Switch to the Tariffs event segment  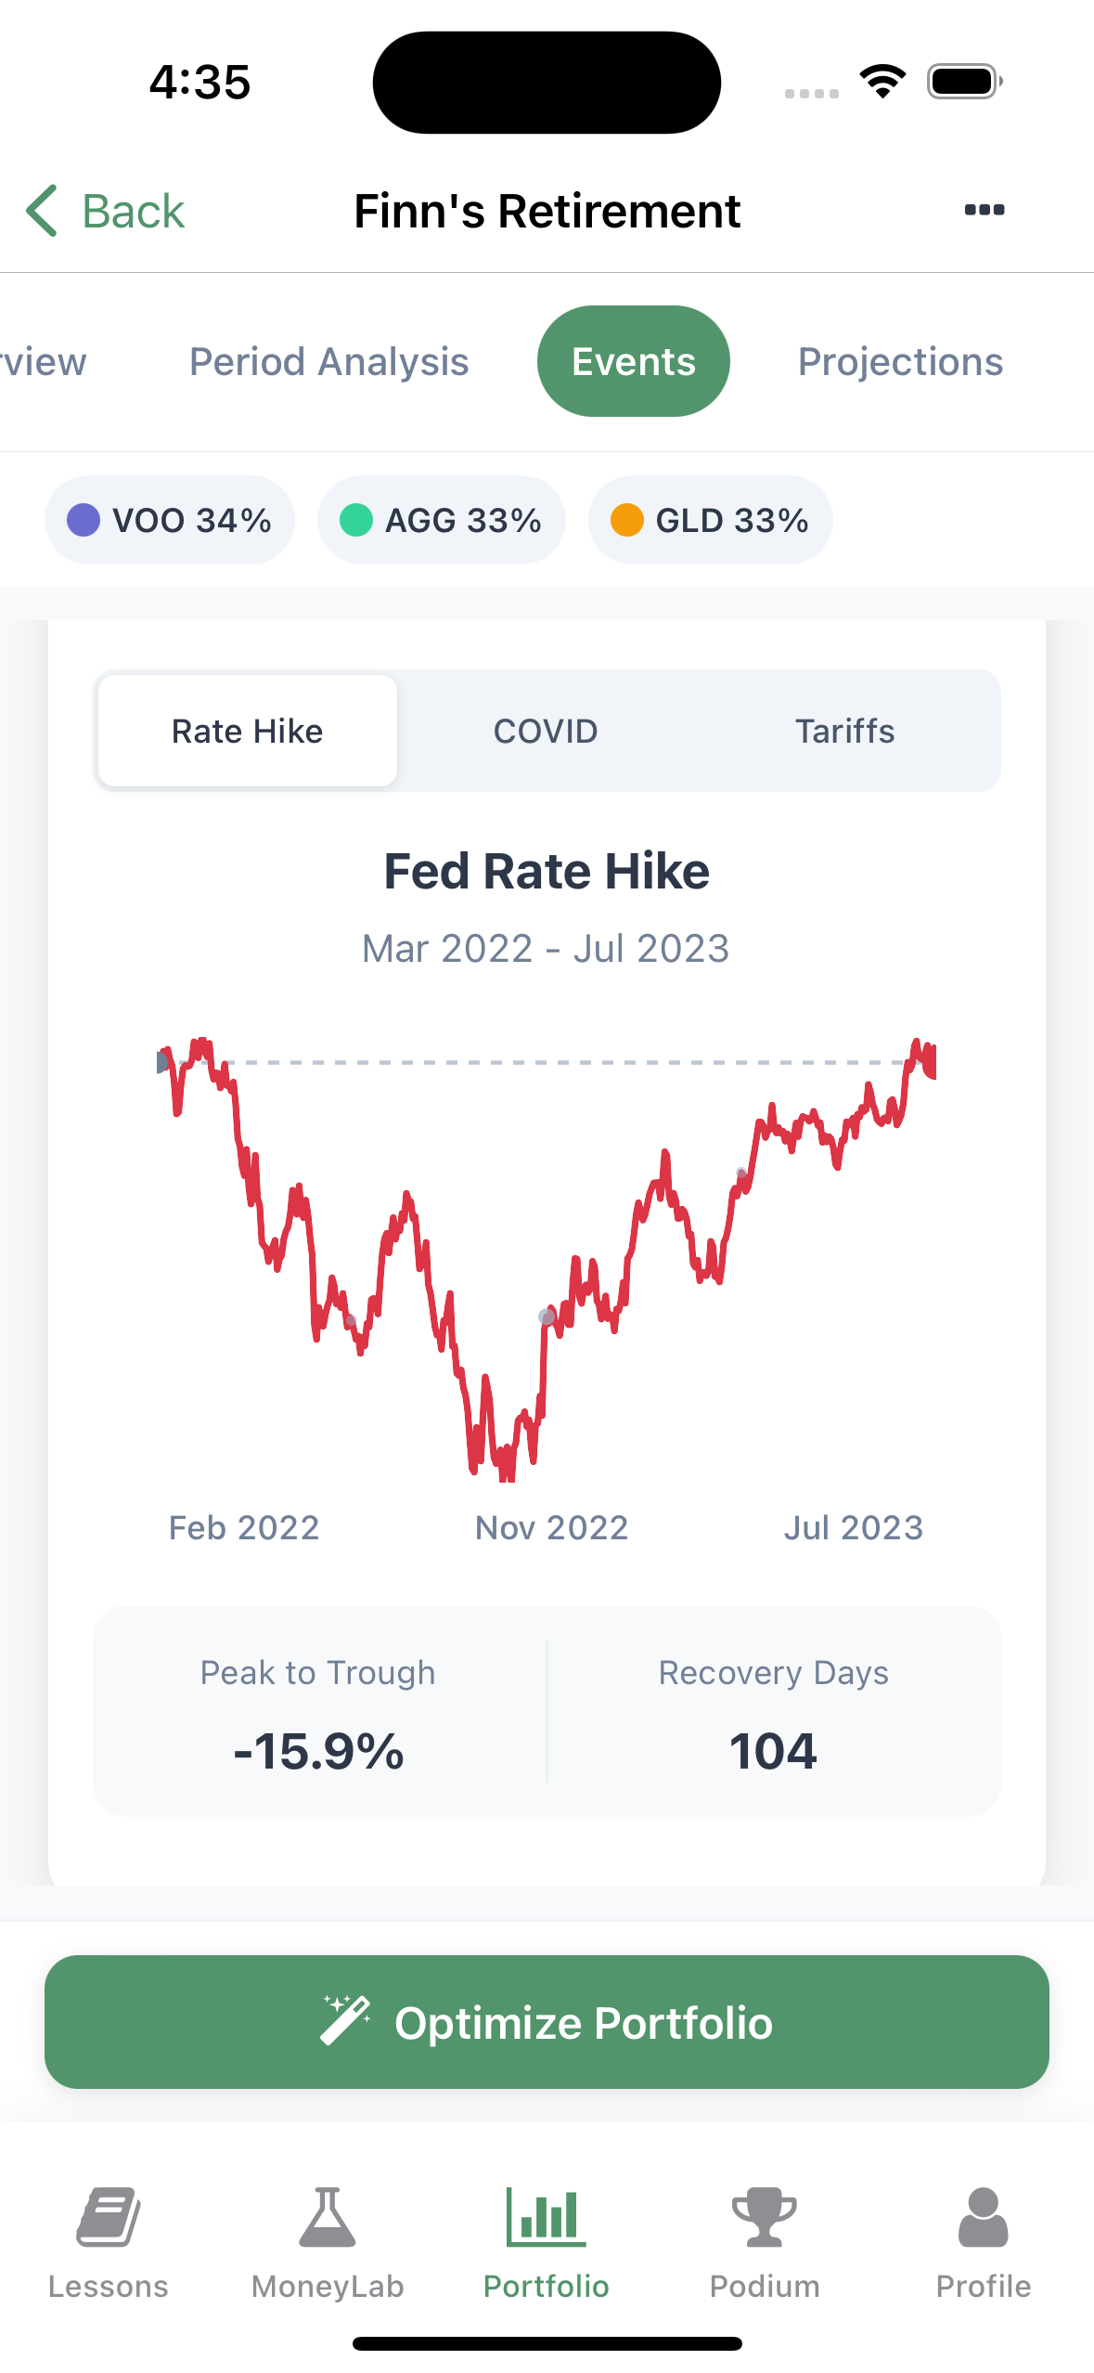click(844, 732)
